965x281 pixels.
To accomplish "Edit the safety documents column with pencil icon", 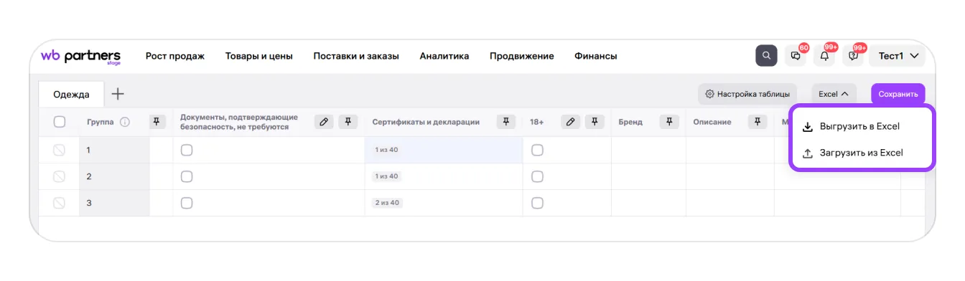I will click(x=325, y=122).
